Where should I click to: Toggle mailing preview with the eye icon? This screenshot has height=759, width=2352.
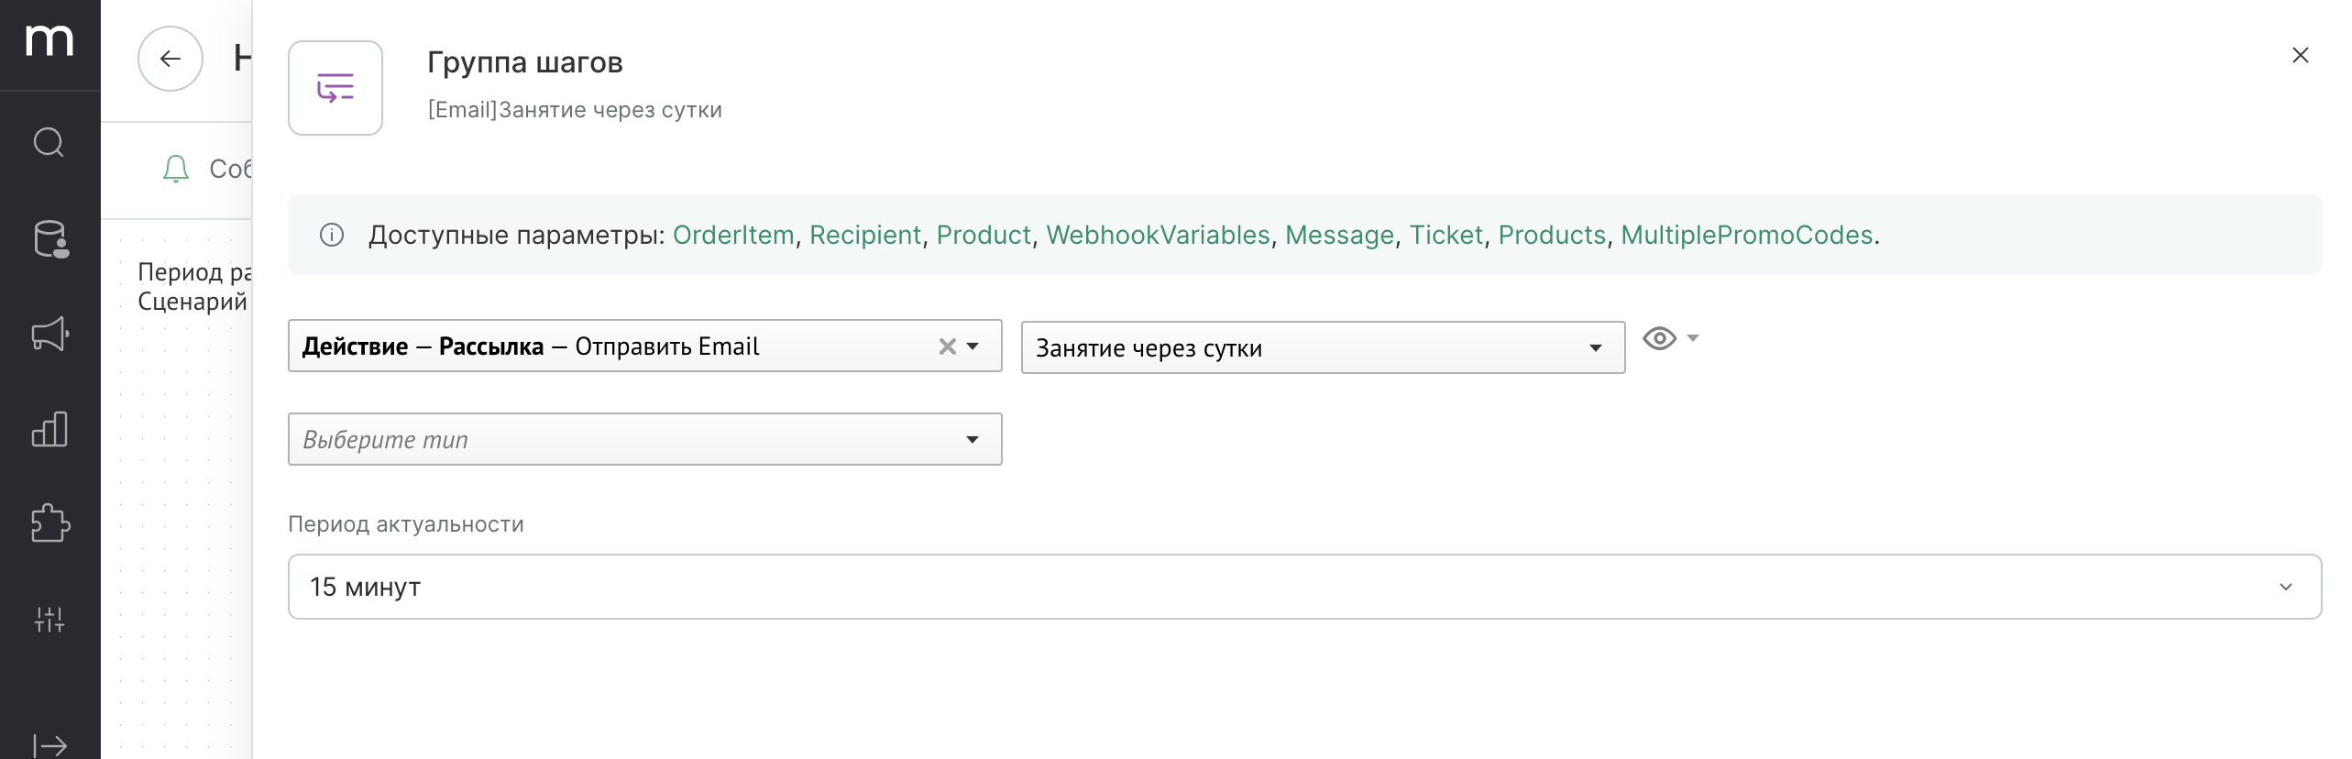[x=1659, y=339]
